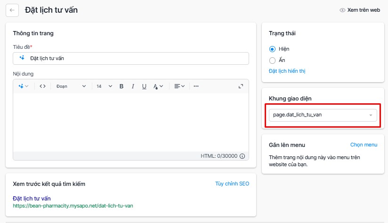388x223 pixels.
Task: Click the Trạng thái heading
Action: tap(282, 33)
